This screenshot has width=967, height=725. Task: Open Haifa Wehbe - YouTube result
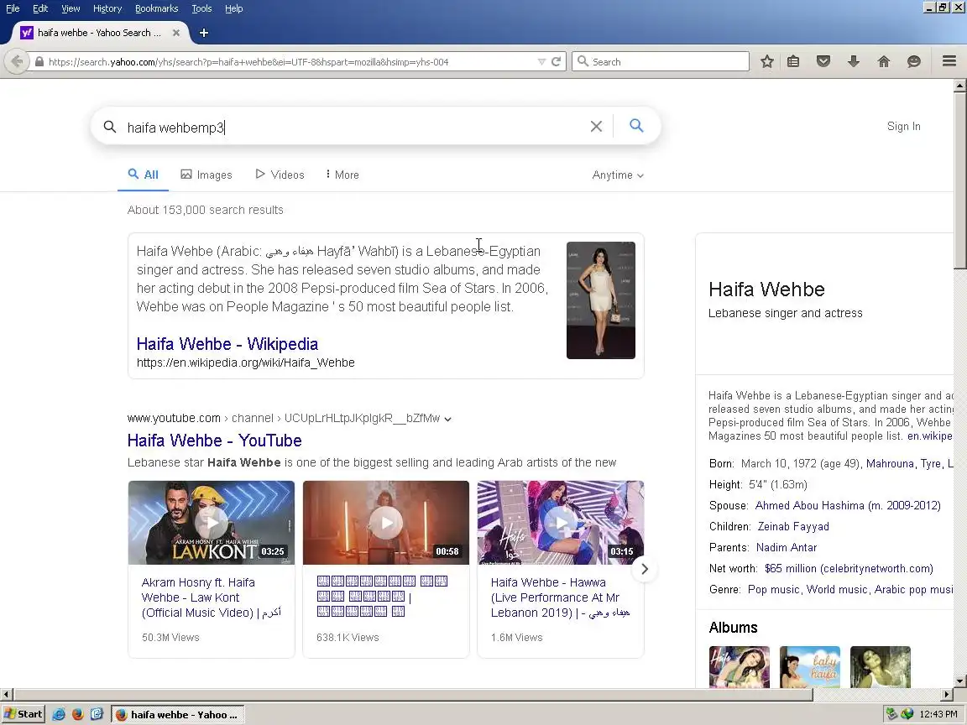click(214, 441)
